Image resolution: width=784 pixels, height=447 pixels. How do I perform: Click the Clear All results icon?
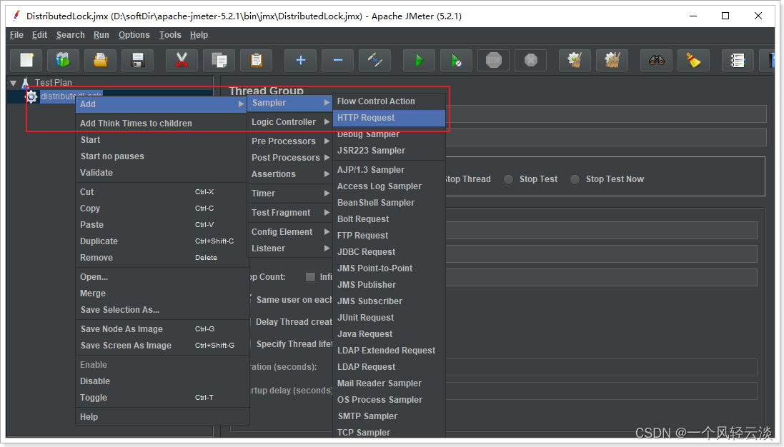tap(612, 61)
